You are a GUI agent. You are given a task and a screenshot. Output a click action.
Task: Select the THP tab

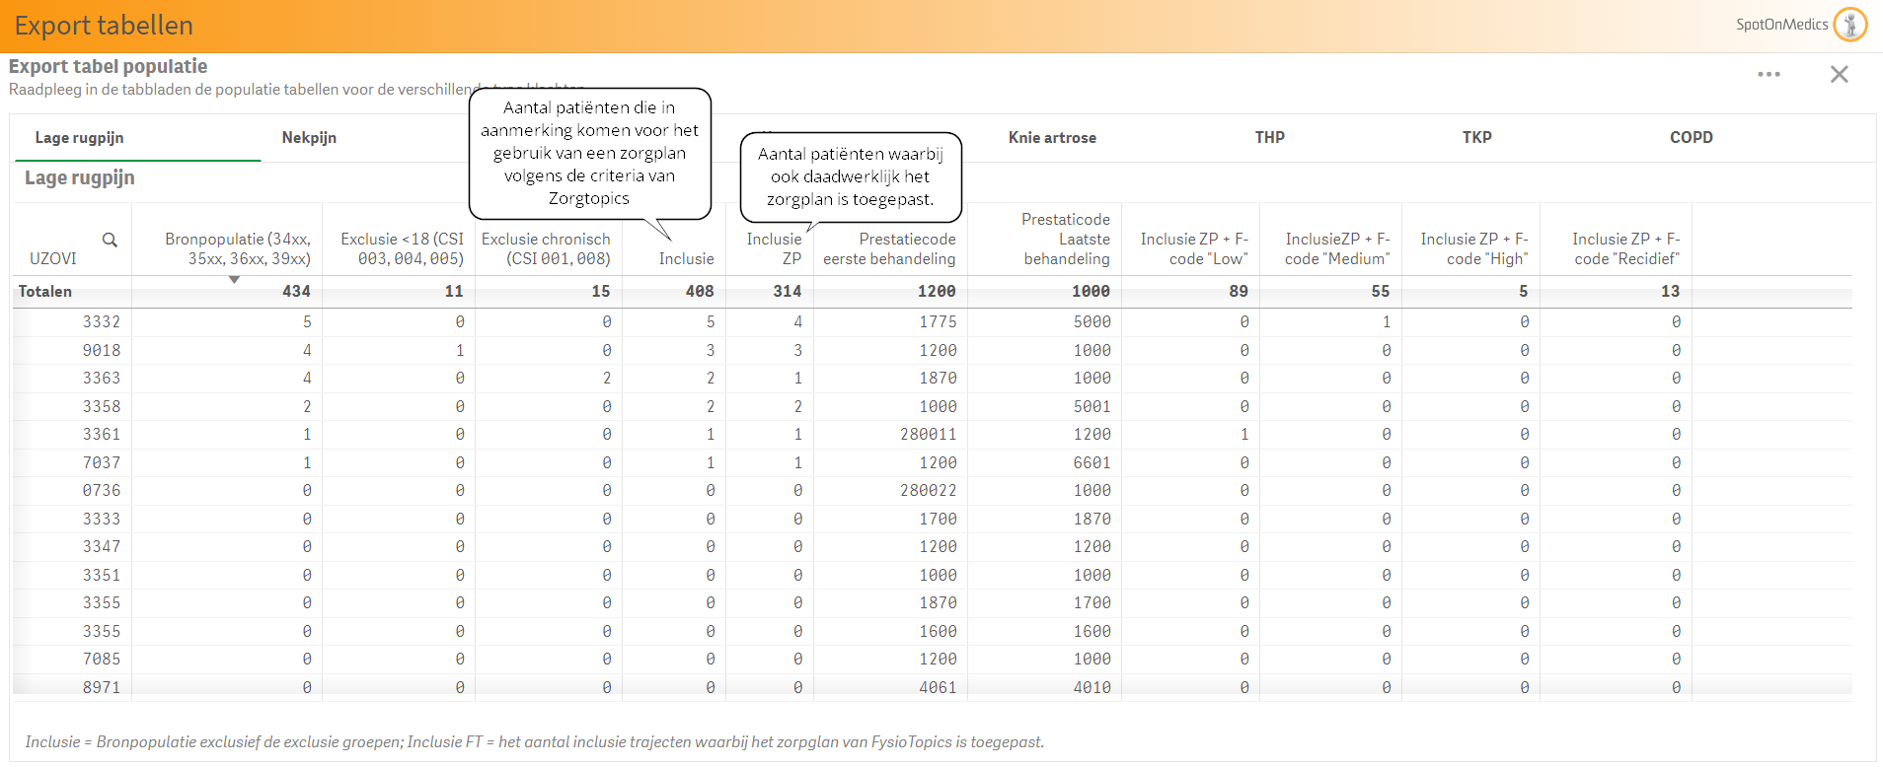tap(1269, 138)
